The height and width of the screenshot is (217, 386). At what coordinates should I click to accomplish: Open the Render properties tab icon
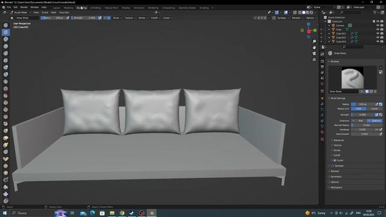pos(322,61)
